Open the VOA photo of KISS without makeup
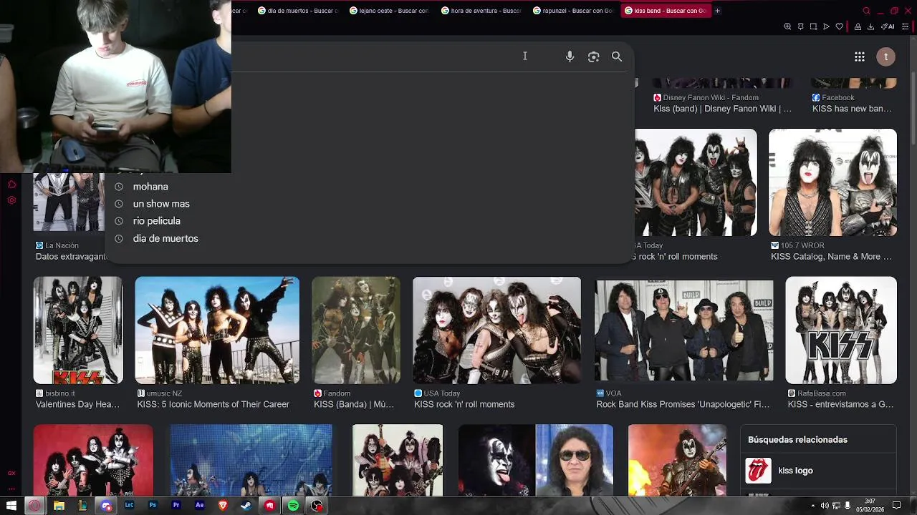917x515 pixels. point(684,330)
